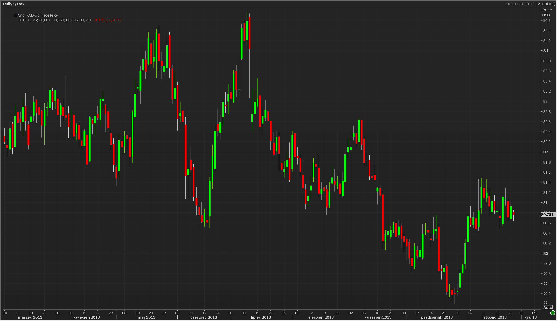
Task: Click the 79 price axis label
Action: (545, 303)
